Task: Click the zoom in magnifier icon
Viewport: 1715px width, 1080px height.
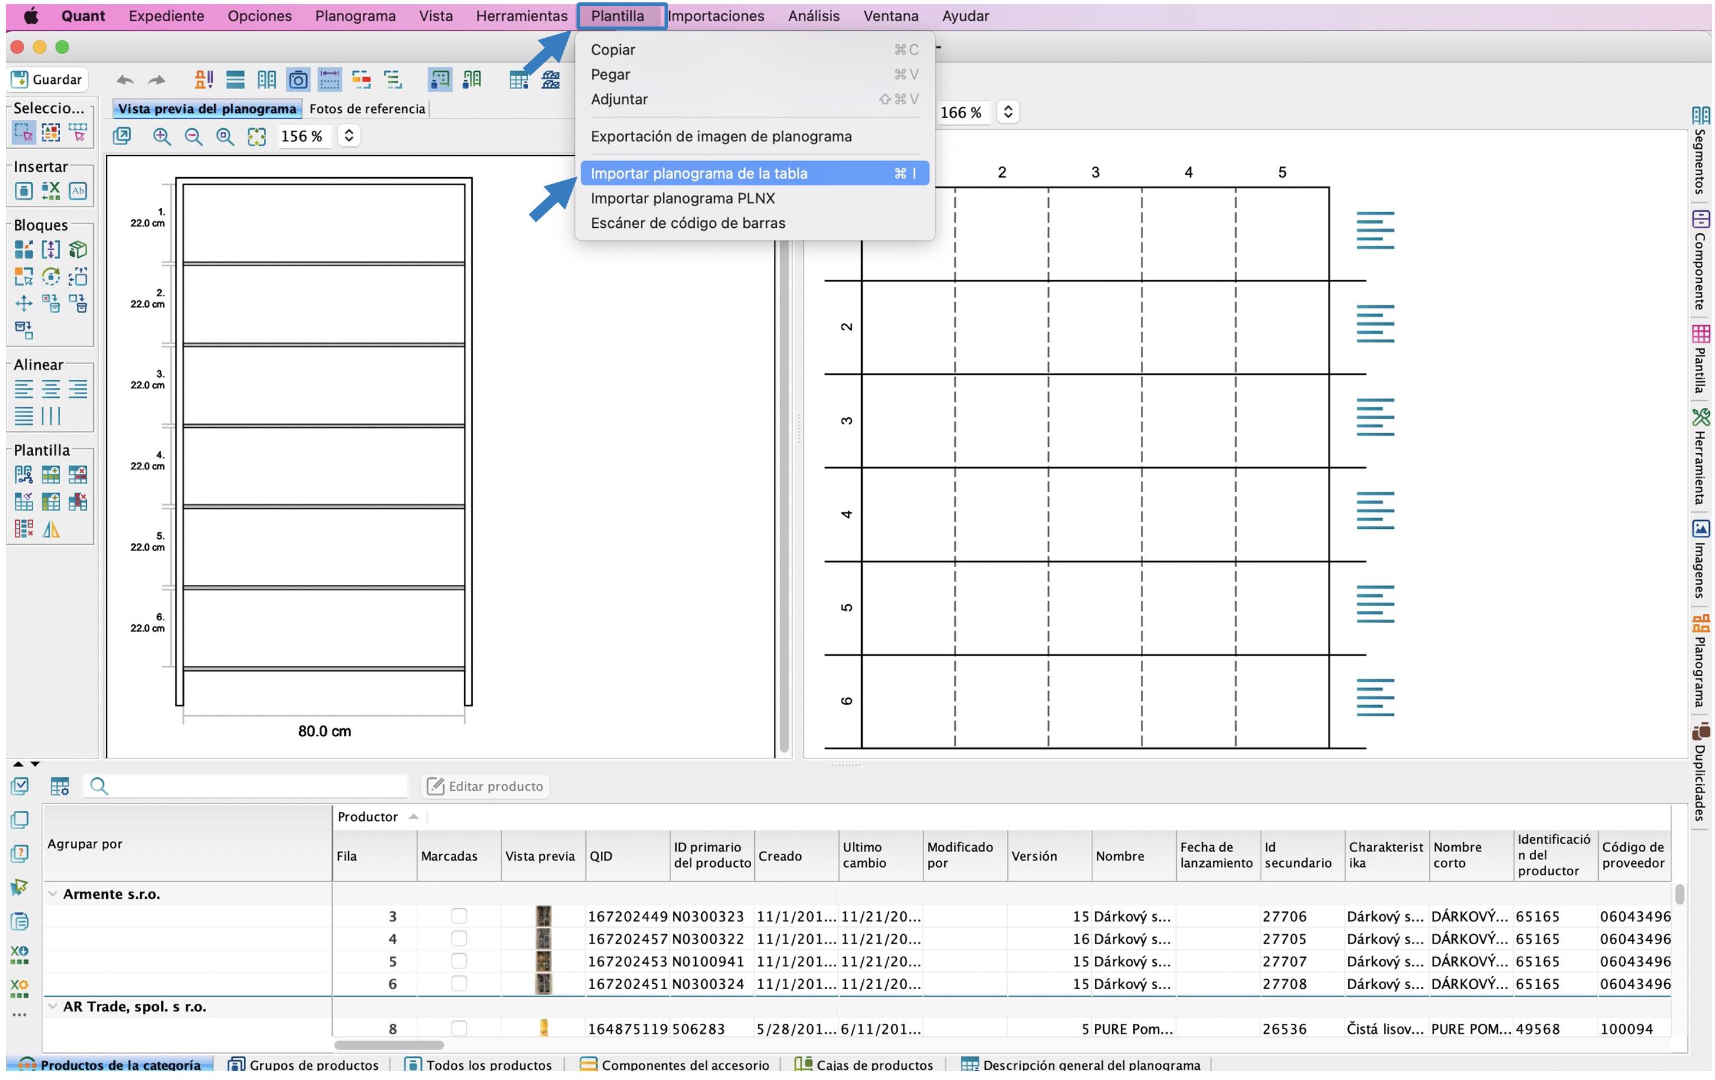Action: [162, 136]
